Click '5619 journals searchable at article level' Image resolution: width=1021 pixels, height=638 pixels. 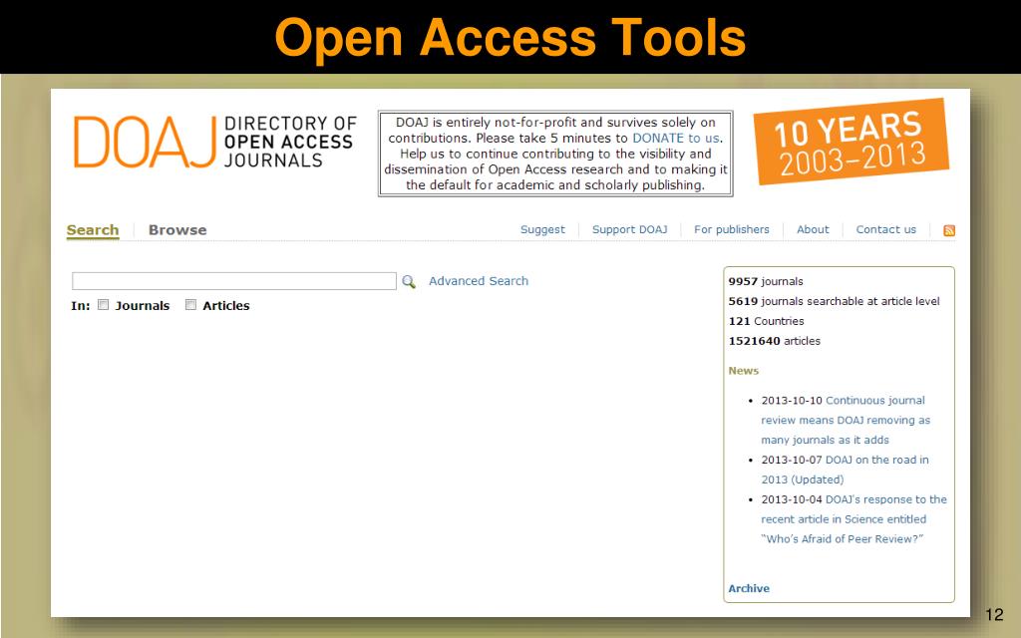(x=835, y=301)
